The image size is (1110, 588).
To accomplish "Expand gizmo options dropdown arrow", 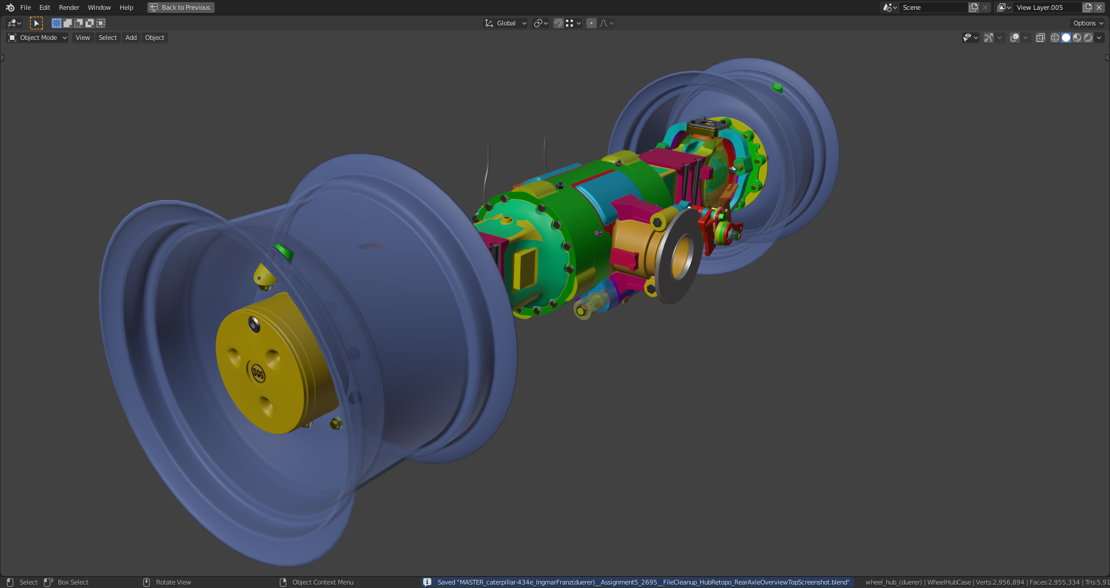I will click(1000, 38).
